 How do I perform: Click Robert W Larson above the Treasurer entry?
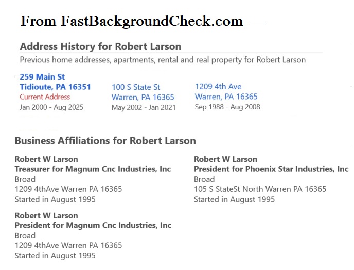tap(46, 159)
